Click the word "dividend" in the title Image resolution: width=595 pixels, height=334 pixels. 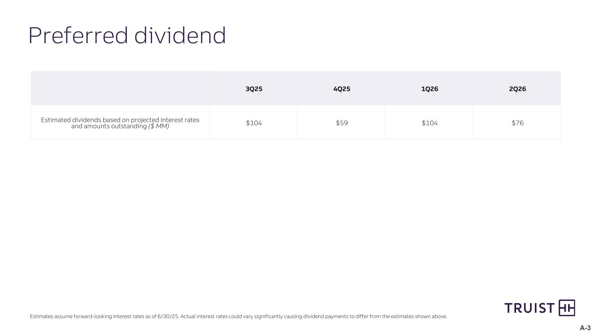180,36
